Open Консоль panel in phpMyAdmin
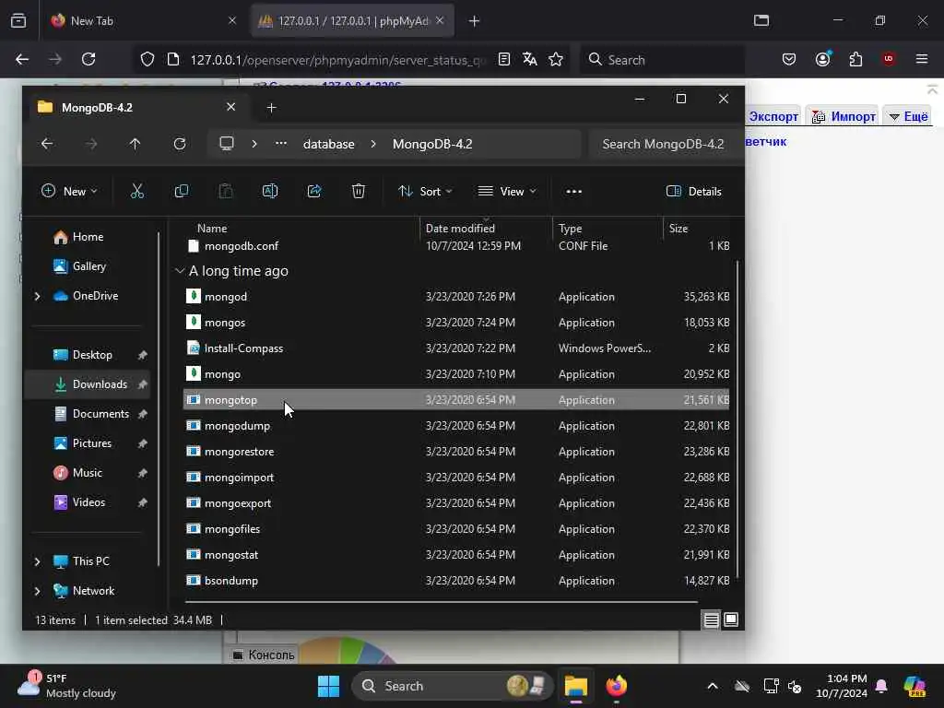The image size is (944, 708). pos(264,655)
